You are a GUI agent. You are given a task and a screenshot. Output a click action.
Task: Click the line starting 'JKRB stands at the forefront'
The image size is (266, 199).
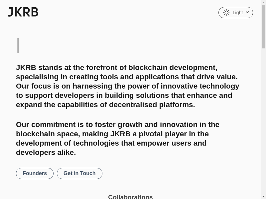116,68
